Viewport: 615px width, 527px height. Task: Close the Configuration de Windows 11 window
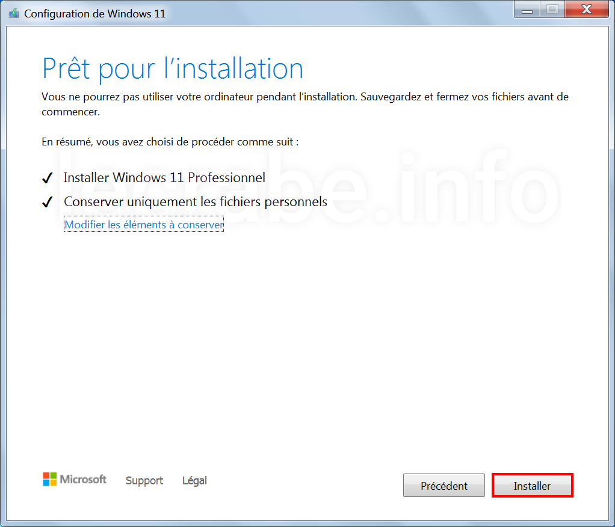[x=586, y=8]
